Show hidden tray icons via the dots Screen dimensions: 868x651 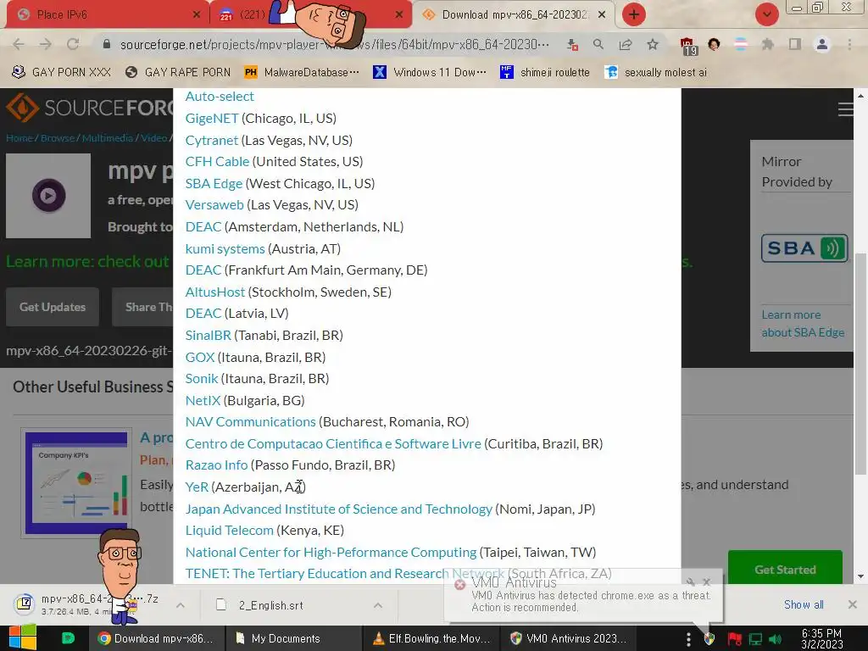point(688,639)
